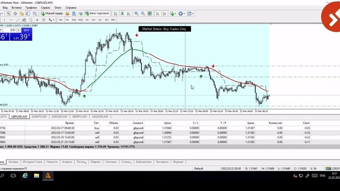The width and height of the screenshot is (340, 191).
Task: Switch to XAUUSD,M5 chart tab
Action: click(x=100, y=117)
